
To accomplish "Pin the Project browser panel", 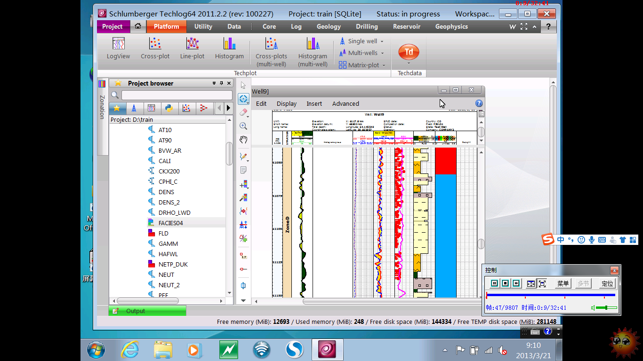I will pos(222,83).
